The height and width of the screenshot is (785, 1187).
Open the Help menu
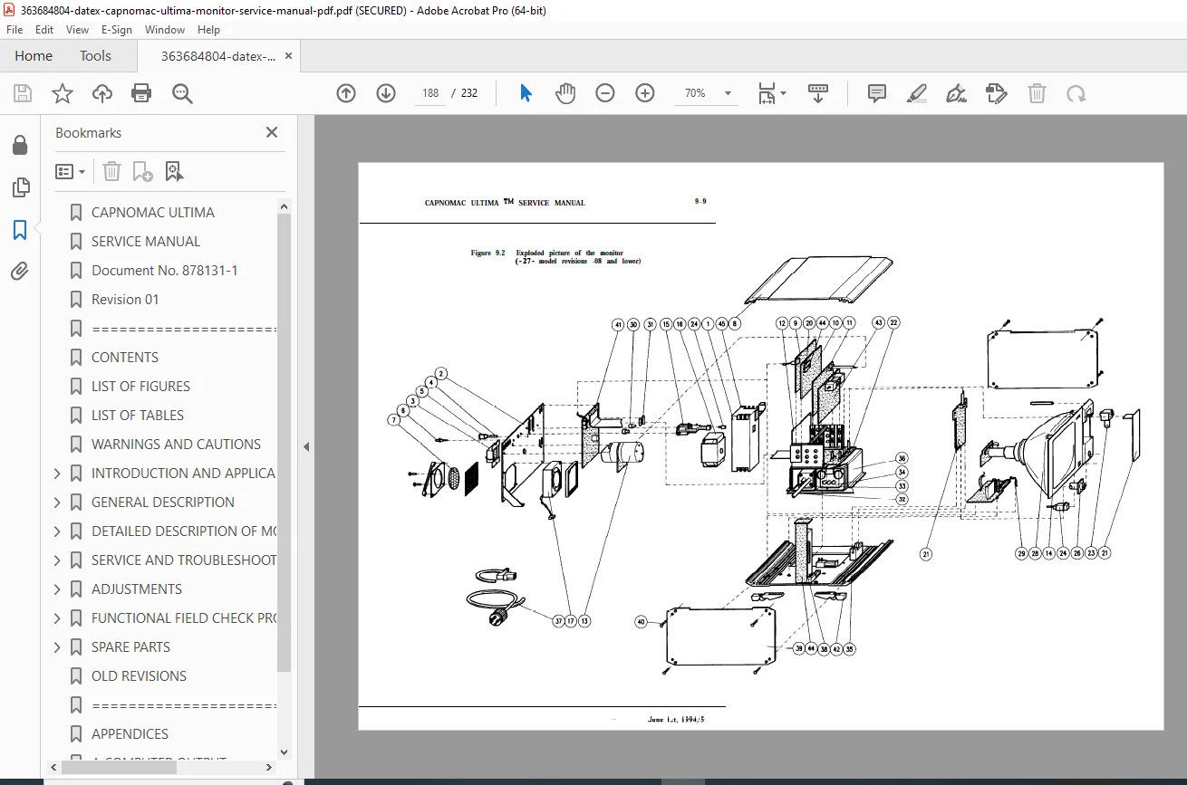(208, 30)
